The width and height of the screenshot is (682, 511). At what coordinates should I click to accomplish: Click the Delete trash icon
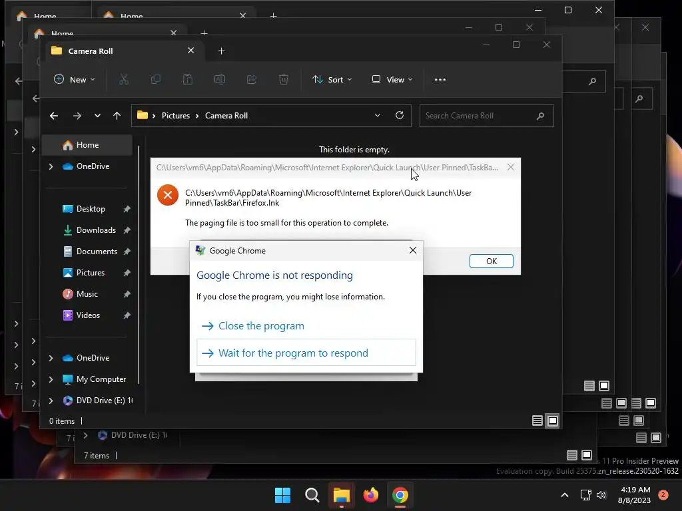[x=284, y=80]
